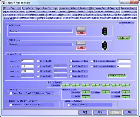Click the 确定 (OK) button

pyautogui.click(x=85, y=112)
